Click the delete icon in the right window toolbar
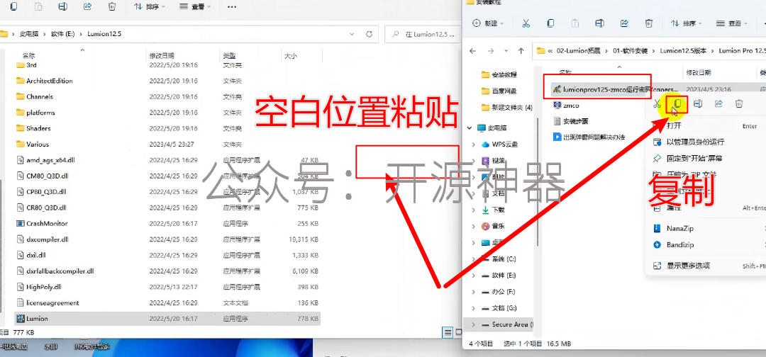Image resolution: width=766 pixels, height=357 pixels. tap(649, 23)
